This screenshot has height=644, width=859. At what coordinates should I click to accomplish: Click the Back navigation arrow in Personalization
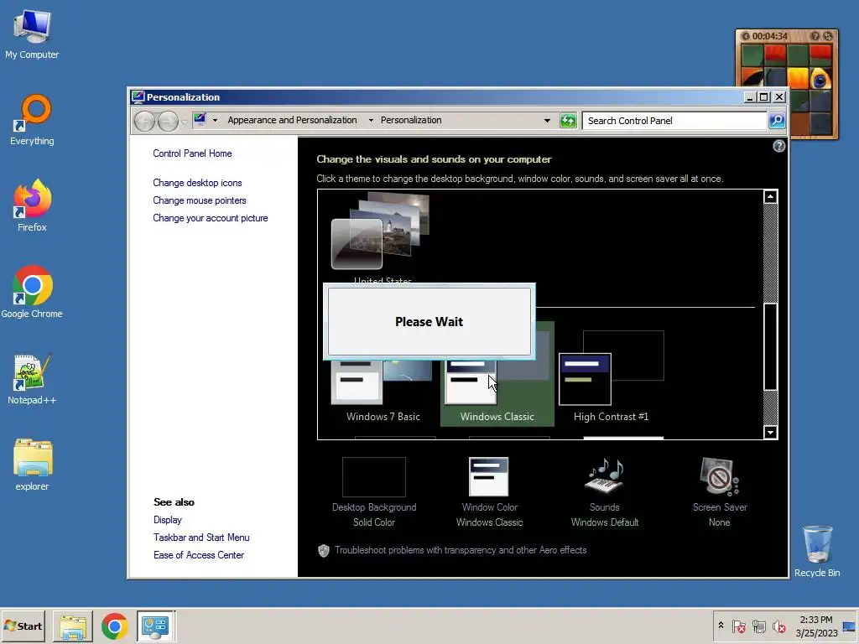pos(144,121)
